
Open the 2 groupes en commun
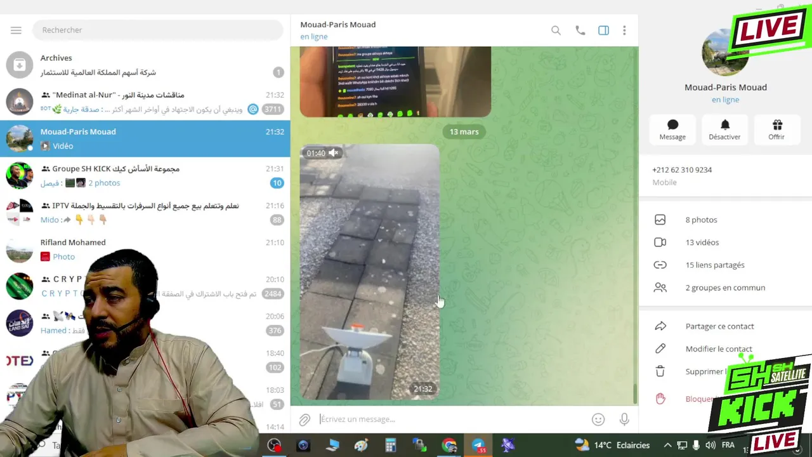(x=725, y=288)
